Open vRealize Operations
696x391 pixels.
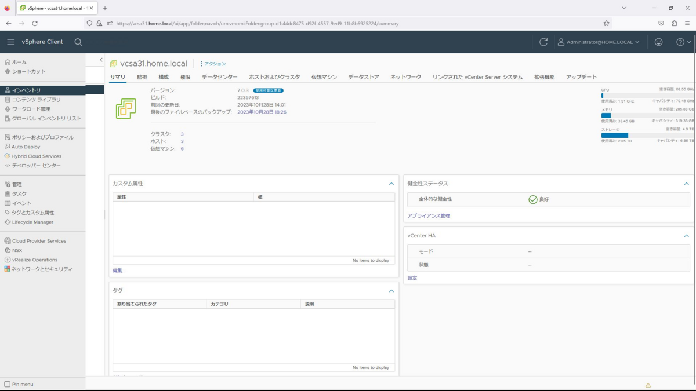pos(31,260)
